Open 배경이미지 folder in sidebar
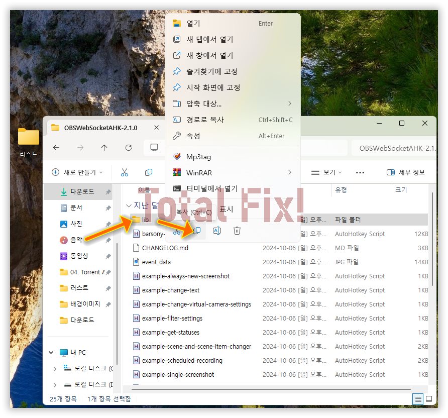 [x=78, y=304]
